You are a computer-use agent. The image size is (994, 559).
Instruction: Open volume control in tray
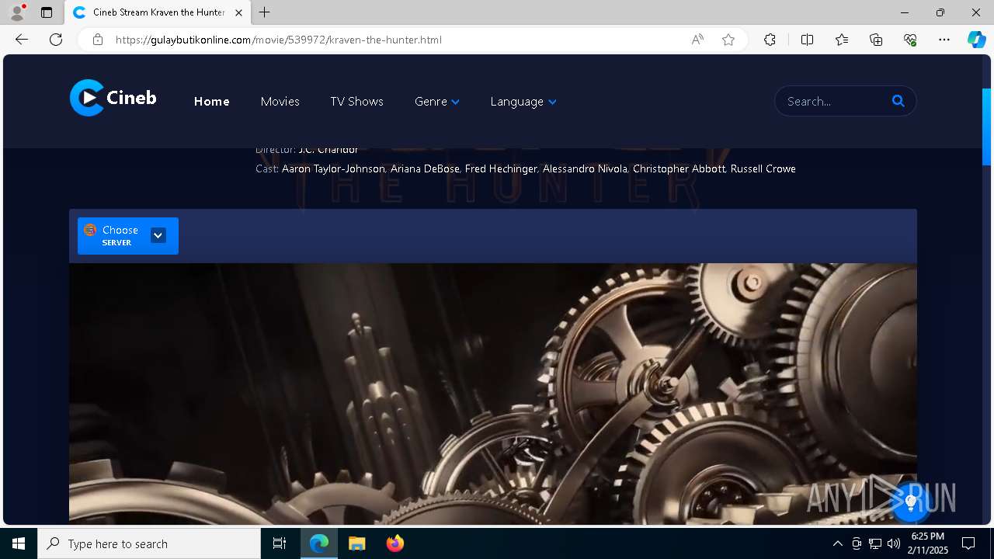tap(894, 543)
